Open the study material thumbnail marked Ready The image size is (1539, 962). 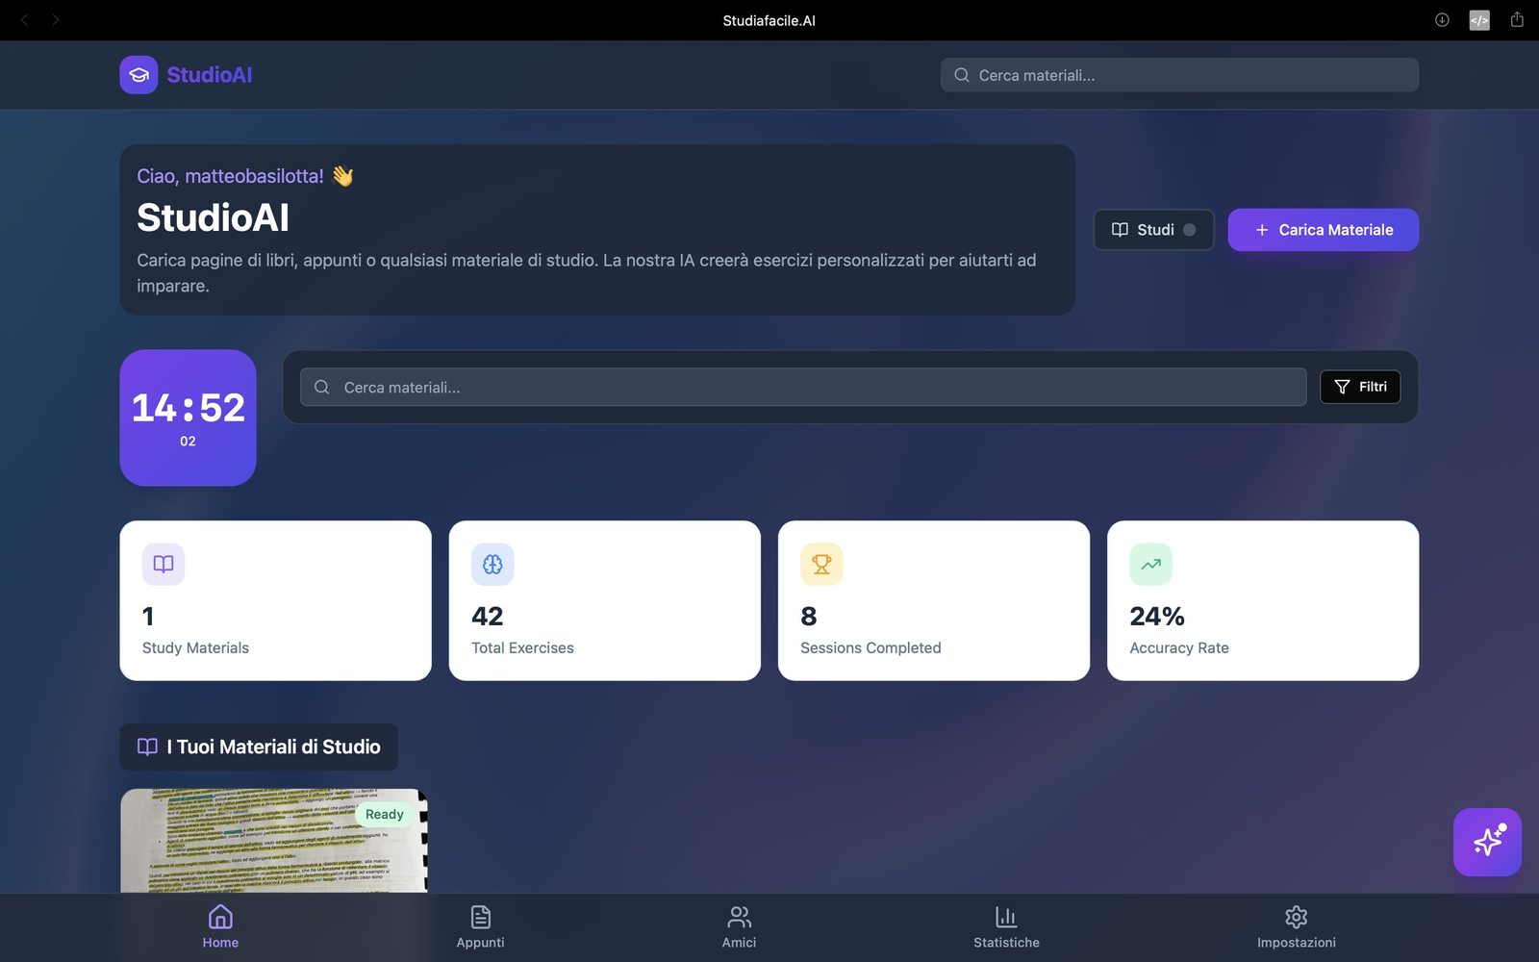point(274,841)
